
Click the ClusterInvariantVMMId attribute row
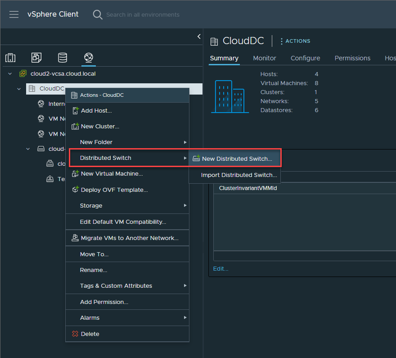click(305, 188)
